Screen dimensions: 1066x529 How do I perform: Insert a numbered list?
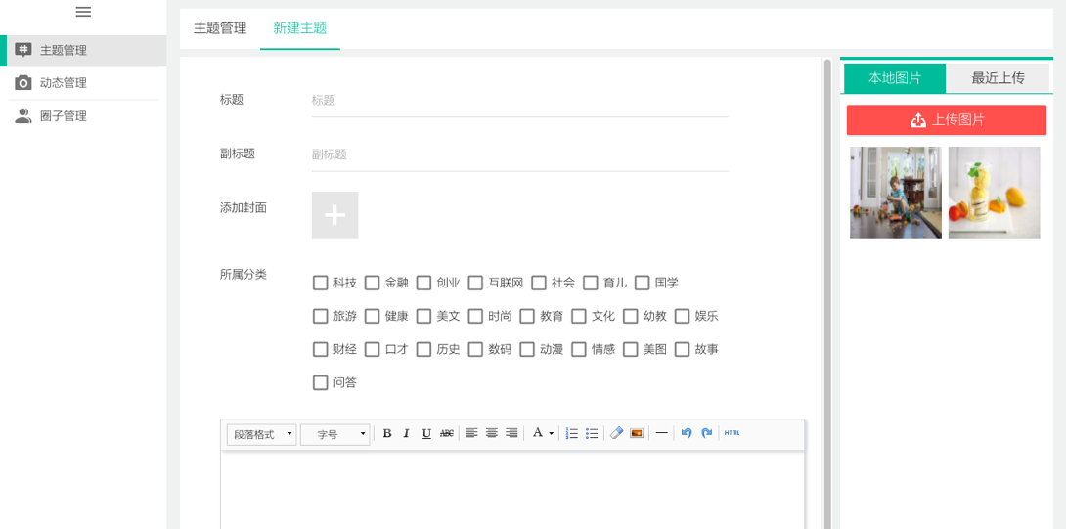click(x=572, y=433)
